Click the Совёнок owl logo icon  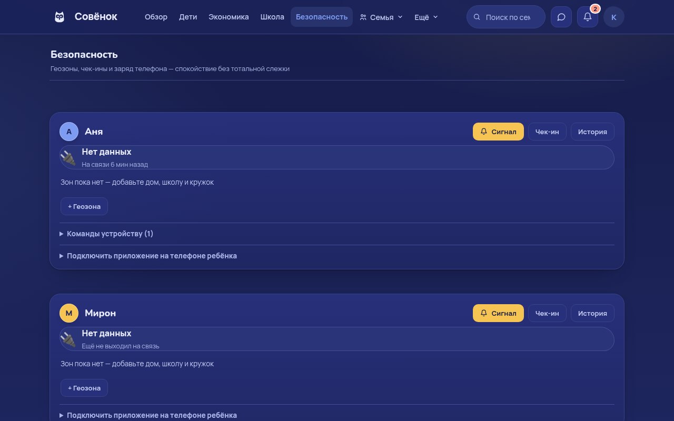tap(60, 17)
